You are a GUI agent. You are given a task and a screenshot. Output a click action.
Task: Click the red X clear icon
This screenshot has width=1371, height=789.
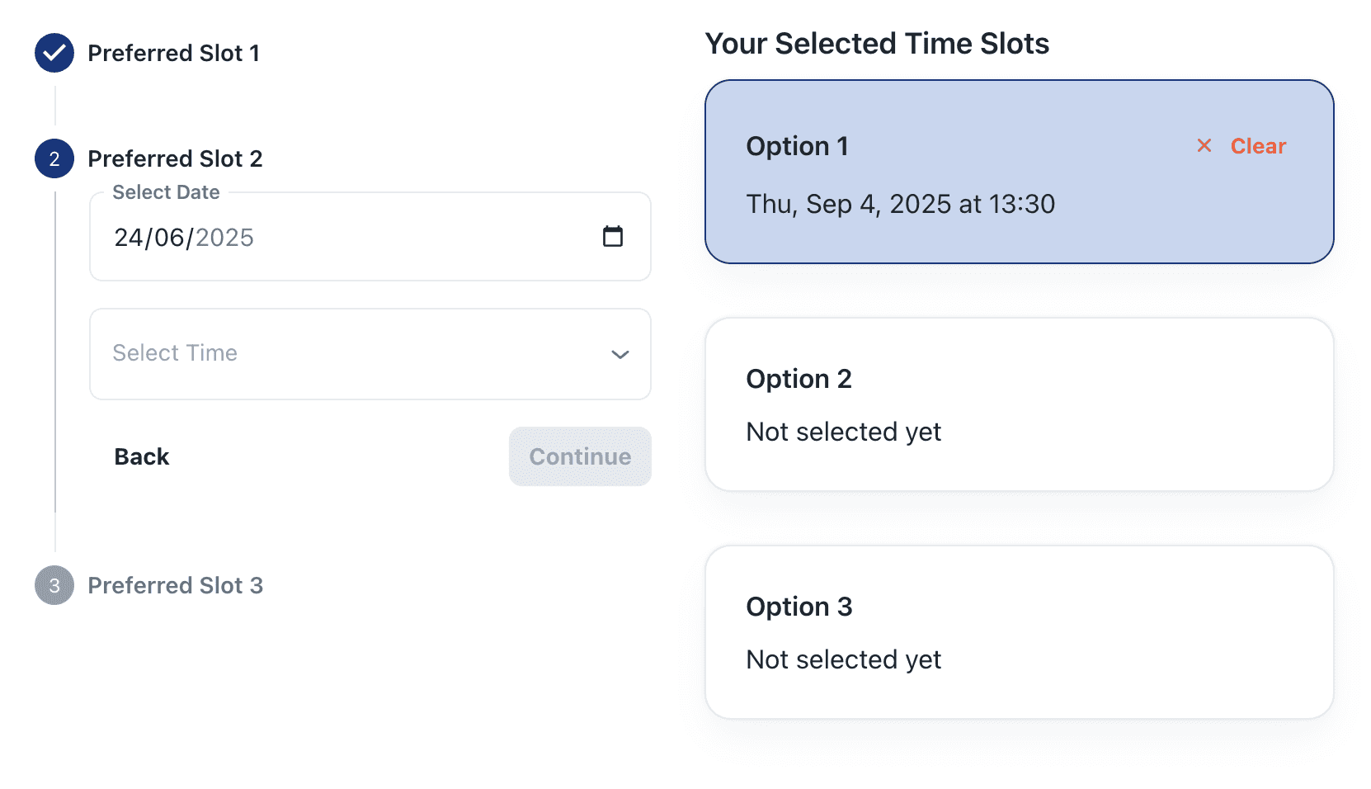click(1204, 146)
